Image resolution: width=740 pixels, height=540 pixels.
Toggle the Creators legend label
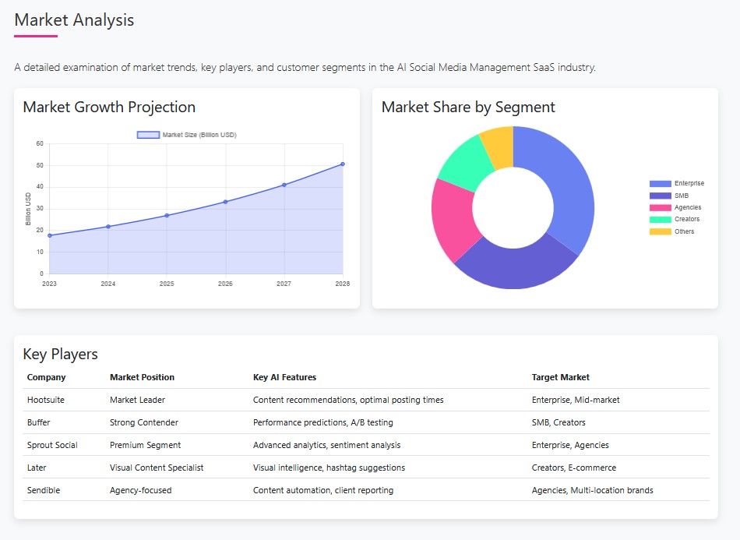click(x=686, y=219)
